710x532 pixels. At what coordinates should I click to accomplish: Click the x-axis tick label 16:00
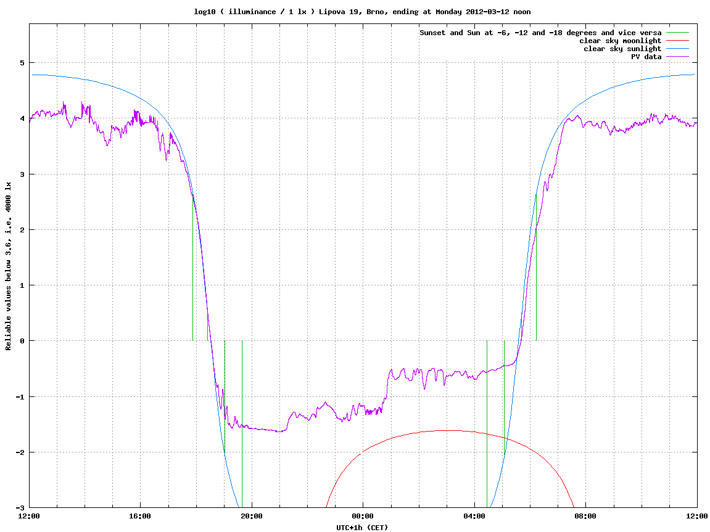[141, 516]
